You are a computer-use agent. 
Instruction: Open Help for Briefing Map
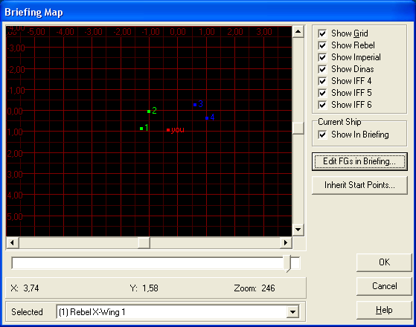click(384, 310)
